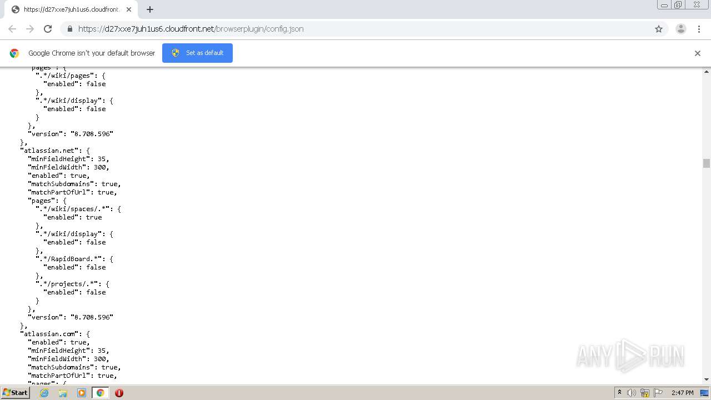
Task: Click "enabled": true under wiki/spaces
Action: point(73,217)
